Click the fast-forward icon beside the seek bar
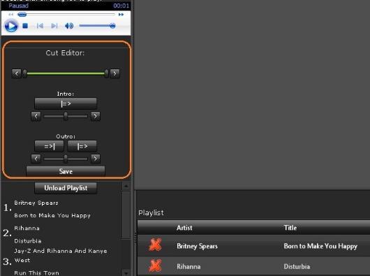 121,15
